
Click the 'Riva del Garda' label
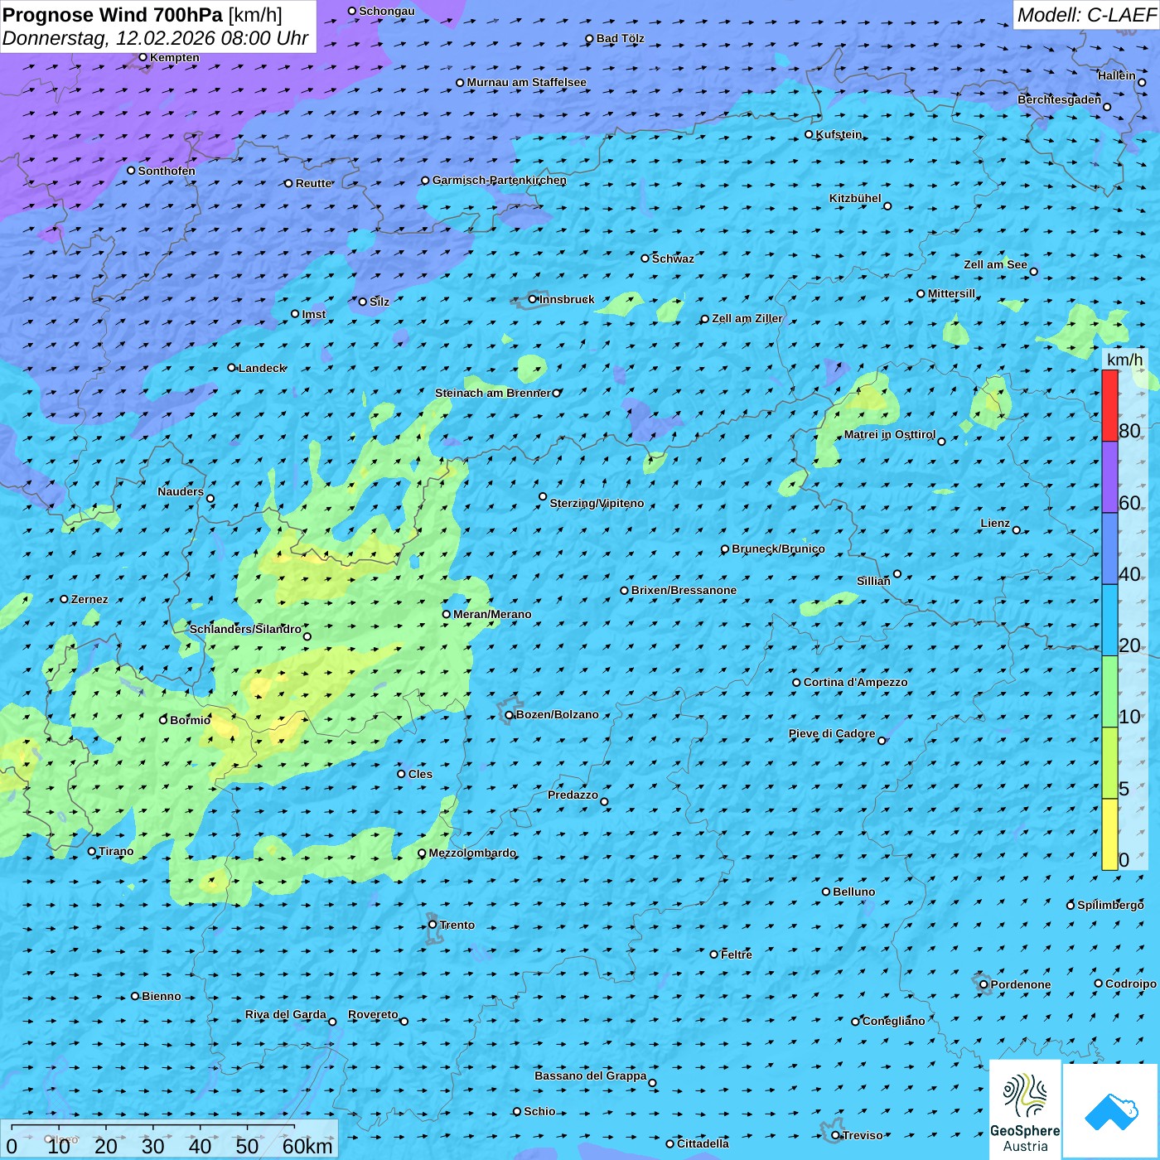[286, 1014]
